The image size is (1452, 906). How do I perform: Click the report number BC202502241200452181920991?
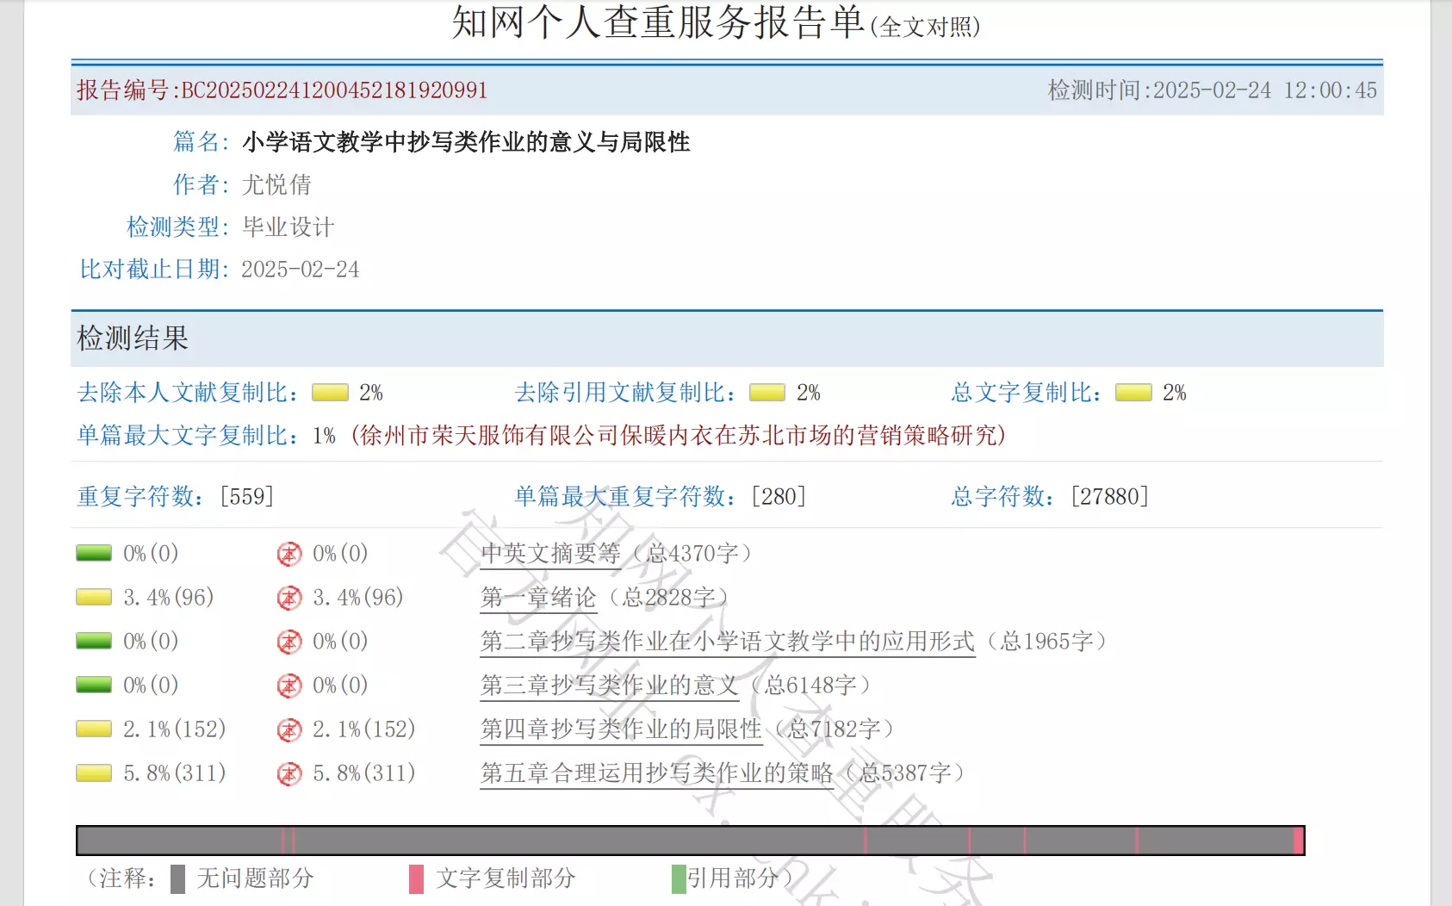coord(335,90)
